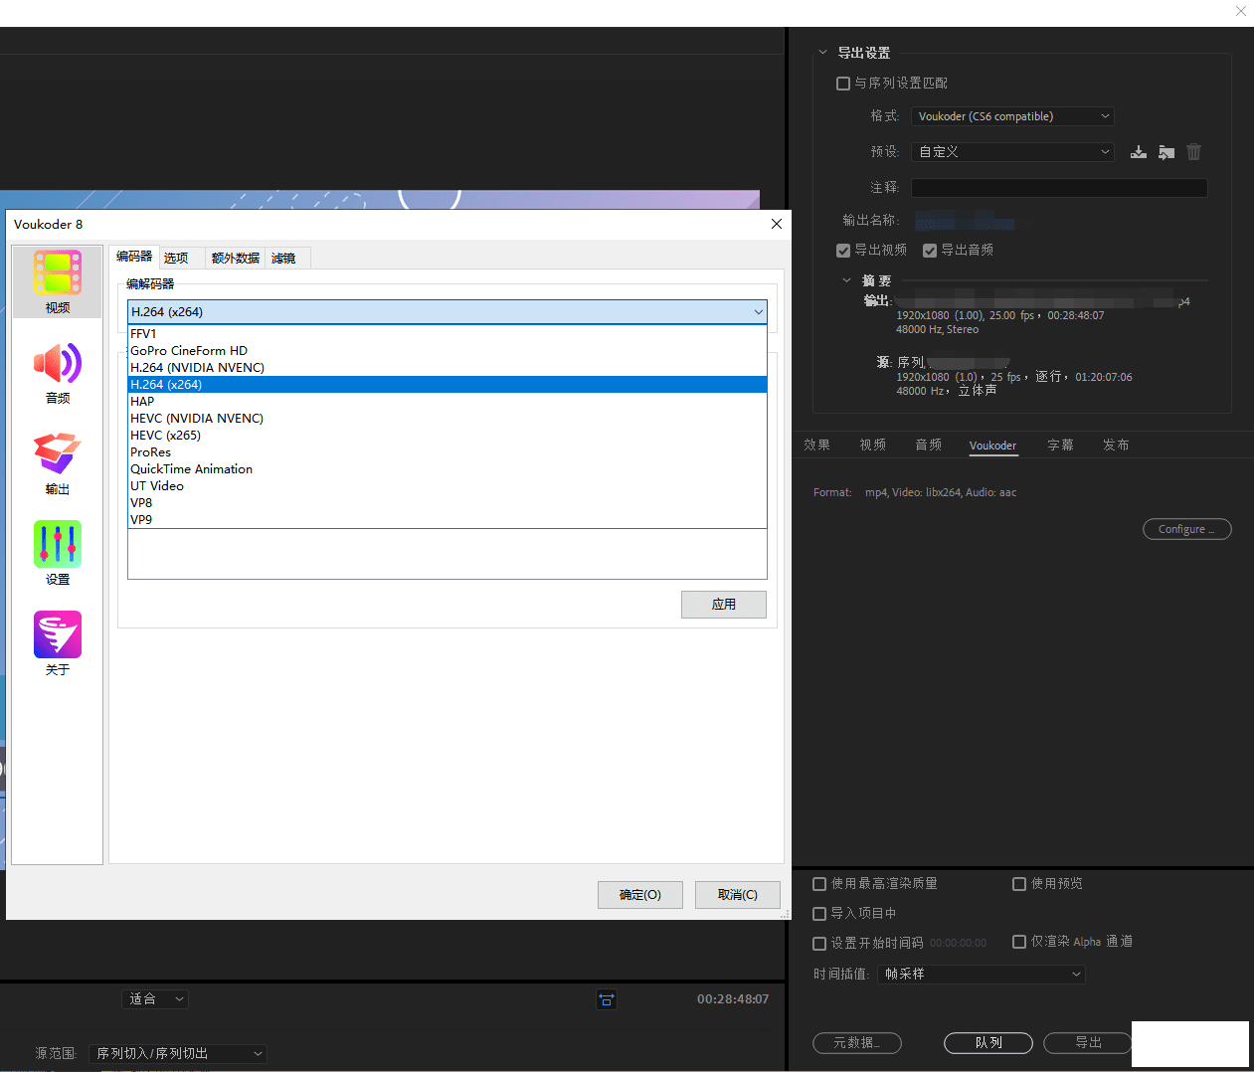The width and height of the screenshot is (1254, 1072).
Task: Collapse the 导出设置 section
Action: (822, 53)
